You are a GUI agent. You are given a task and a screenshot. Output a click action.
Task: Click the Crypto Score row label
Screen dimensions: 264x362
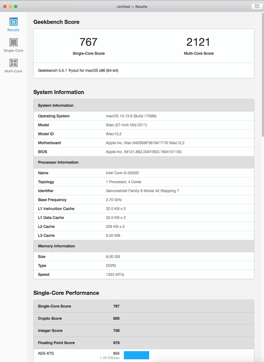50,318
